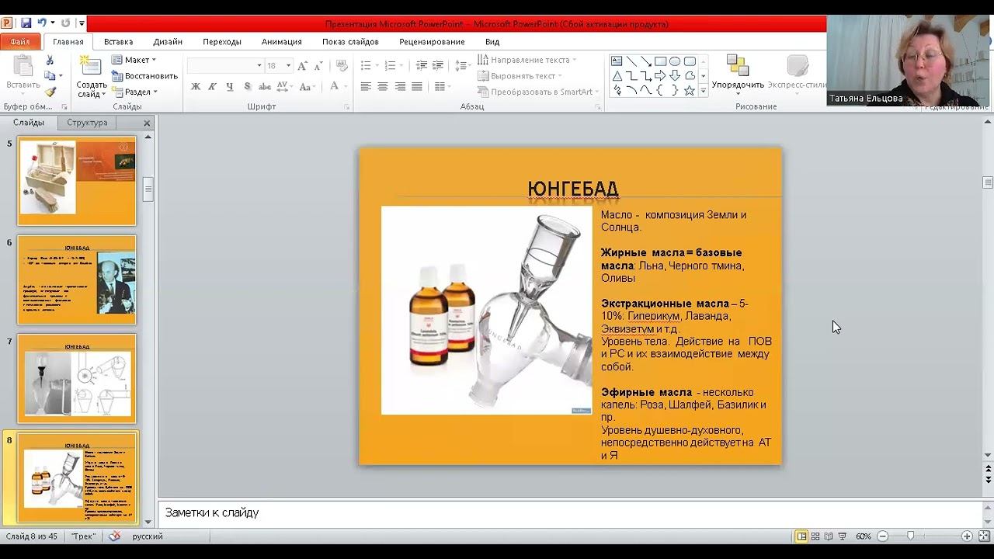This screenshot has height=559, width=994.
Task: Expand the shapes gallery more arrow
Action: point(704,91)
